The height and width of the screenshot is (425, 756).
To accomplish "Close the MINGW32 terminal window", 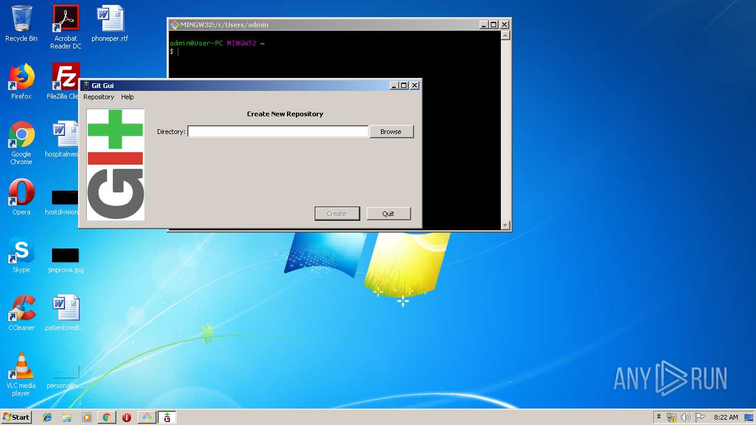I will point(504,25).
